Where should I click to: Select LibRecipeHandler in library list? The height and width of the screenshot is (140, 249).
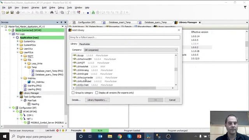coord(85,77)
